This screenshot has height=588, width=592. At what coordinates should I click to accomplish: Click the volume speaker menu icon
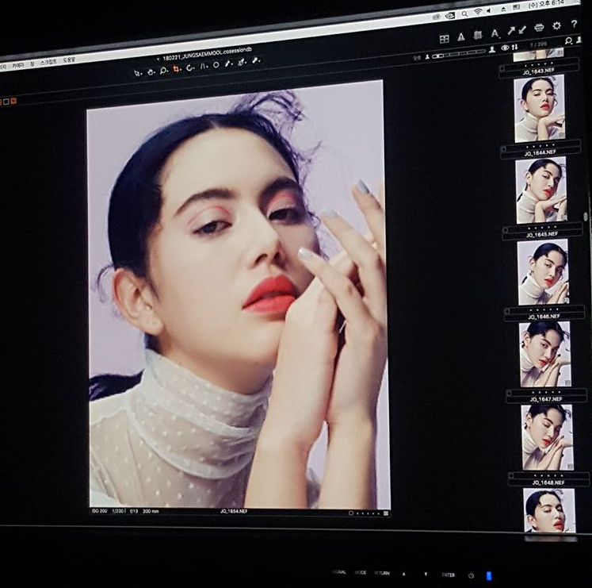[x=489, y=11]
